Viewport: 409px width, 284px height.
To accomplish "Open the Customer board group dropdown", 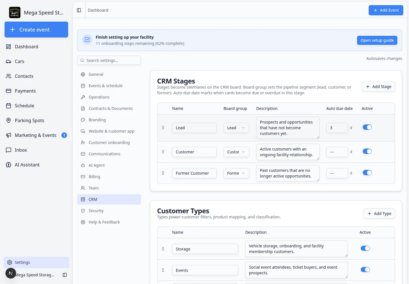I will point(236,152).
